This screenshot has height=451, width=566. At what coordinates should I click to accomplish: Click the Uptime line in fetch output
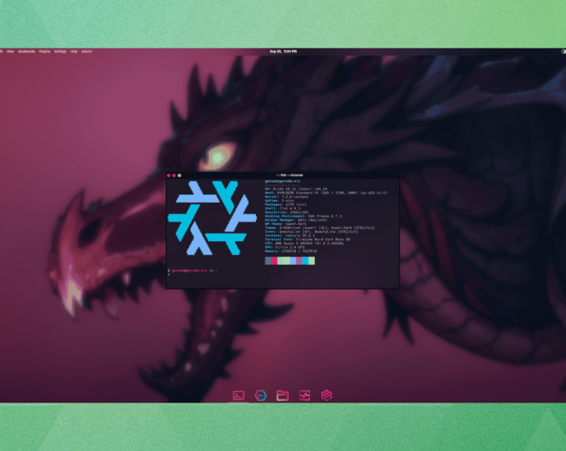280,201
